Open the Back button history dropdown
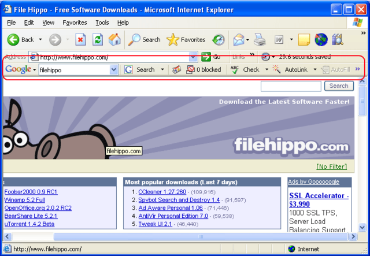 click(x=40, y=40)
